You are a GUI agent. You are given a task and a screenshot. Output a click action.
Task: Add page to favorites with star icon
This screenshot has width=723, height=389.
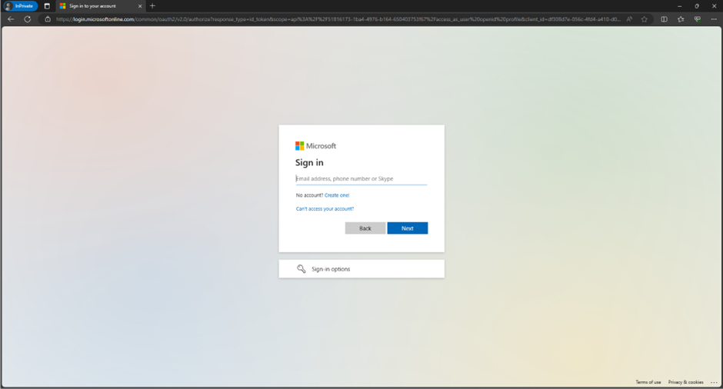[x=645, y=19]
